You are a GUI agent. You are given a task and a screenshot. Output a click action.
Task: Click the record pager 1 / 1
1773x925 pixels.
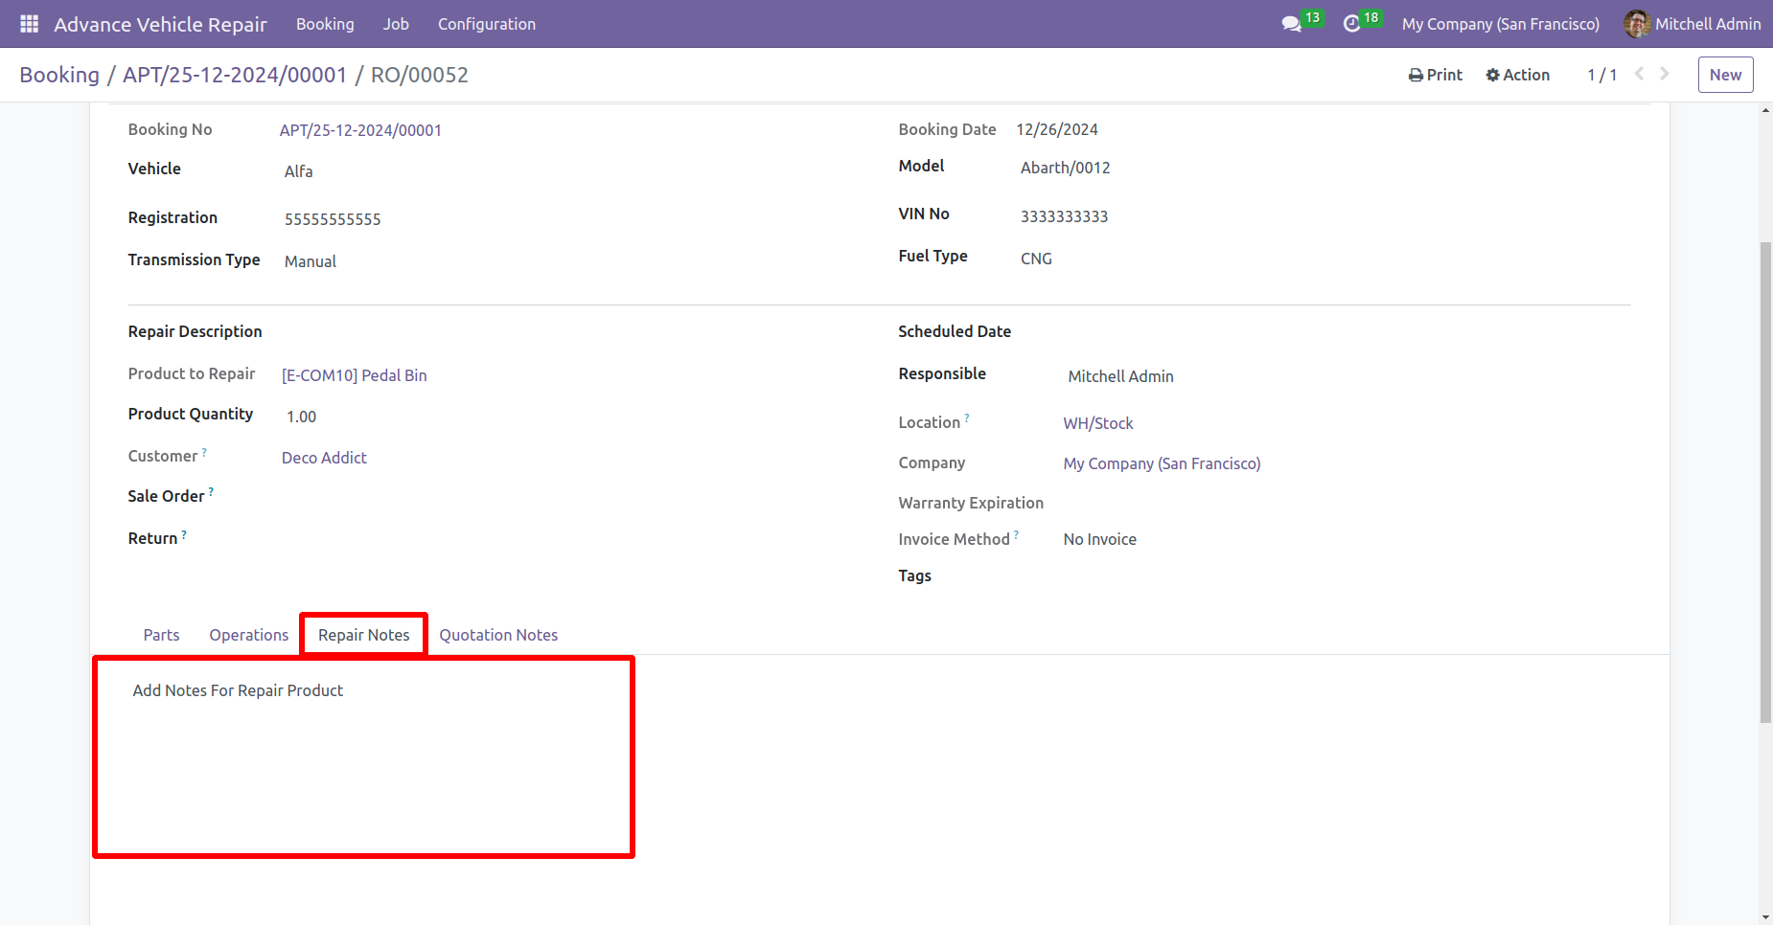1601,75
